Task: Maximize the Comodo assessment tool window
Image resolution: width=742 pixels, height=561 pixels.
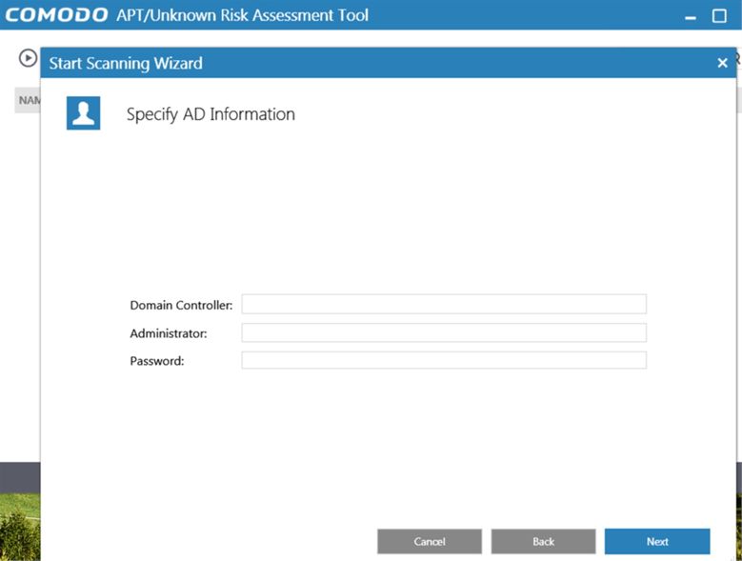Action: click(x=719, y=16)
